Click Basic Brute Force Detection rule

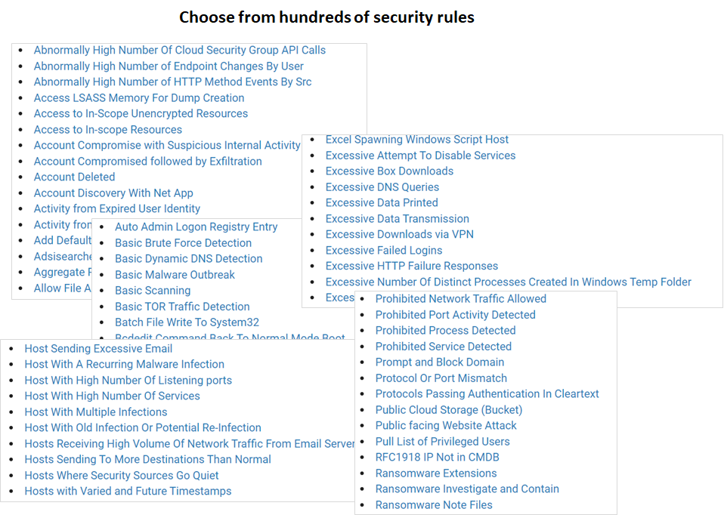coord(183,243)
